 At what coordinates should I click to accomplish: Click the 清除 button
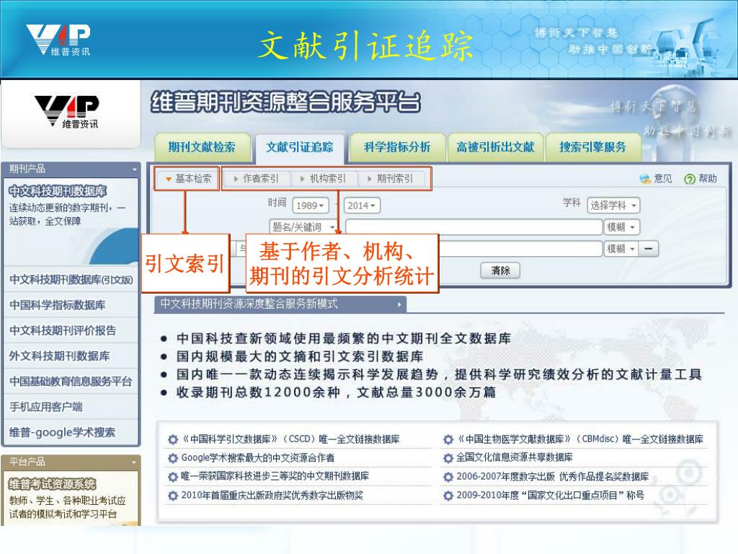(500, 271)
